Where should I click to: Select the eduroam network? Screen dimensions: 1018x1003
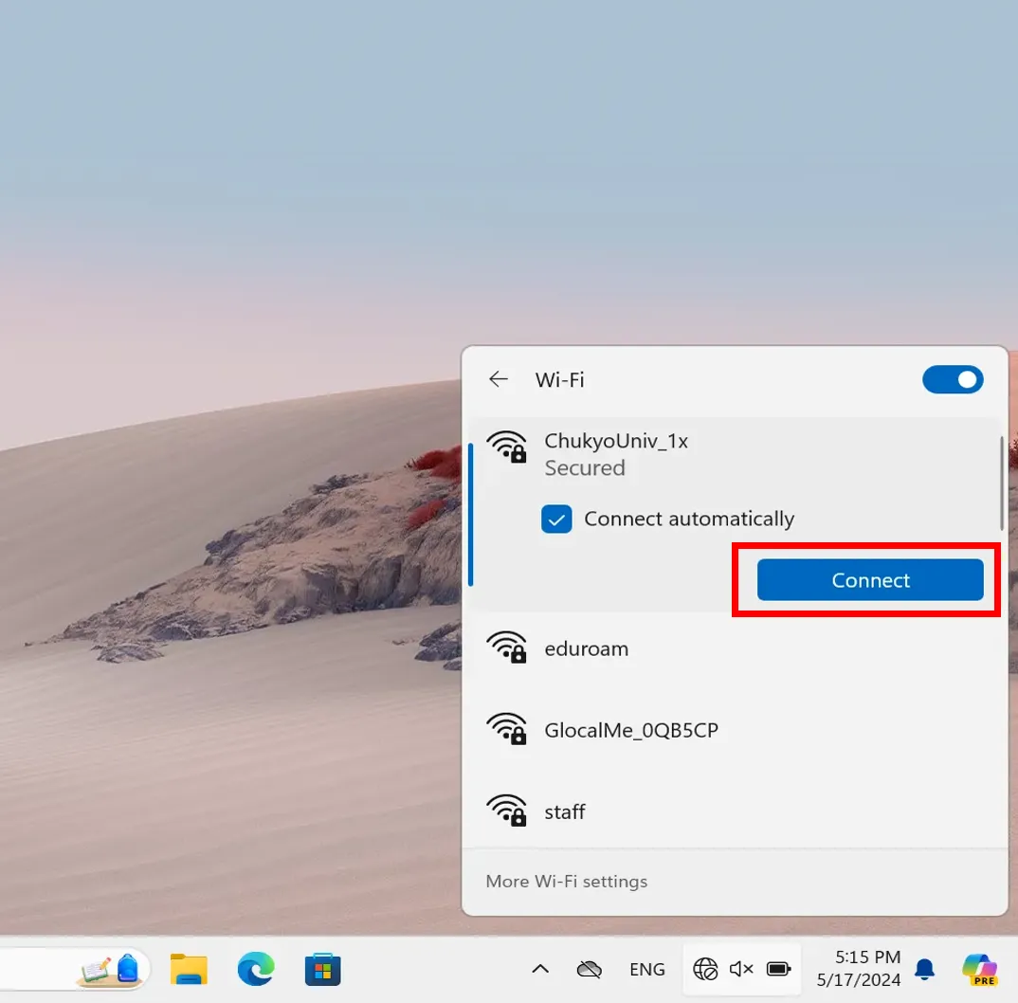point(586,649)
